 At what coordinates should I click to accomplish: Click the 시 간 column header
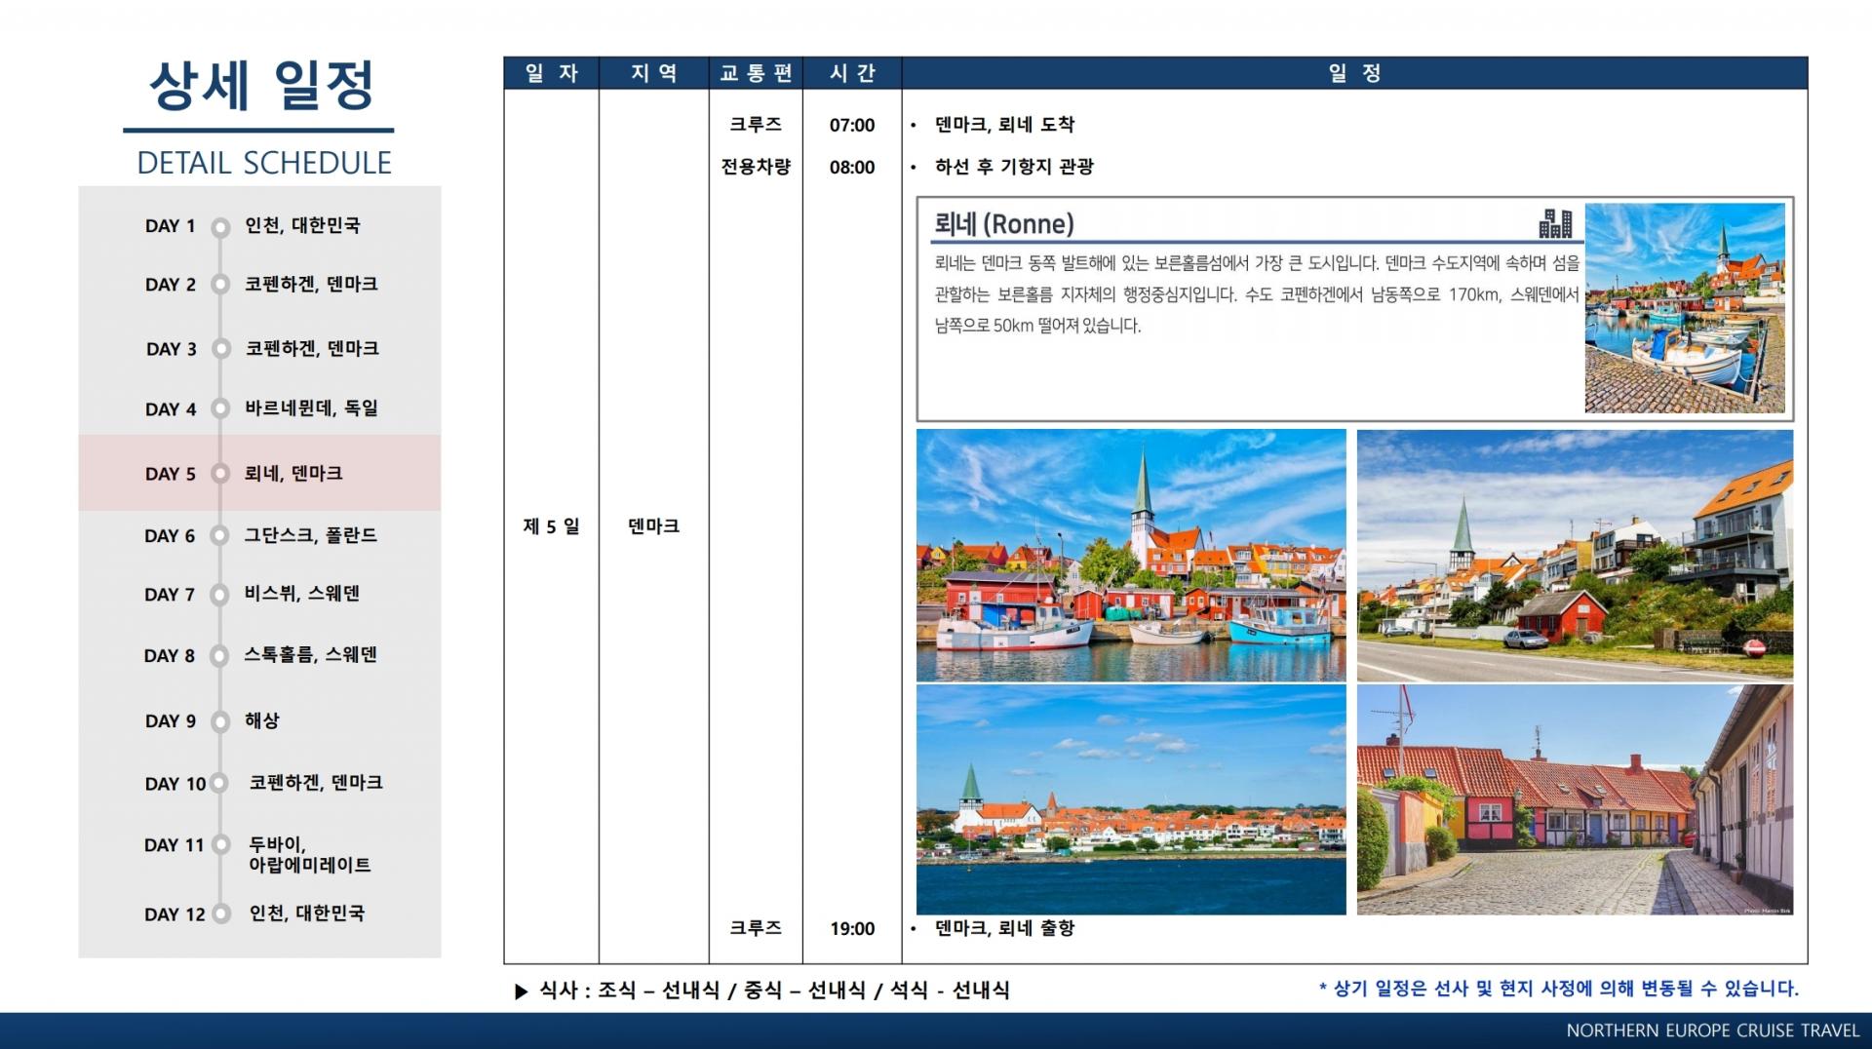852,73
